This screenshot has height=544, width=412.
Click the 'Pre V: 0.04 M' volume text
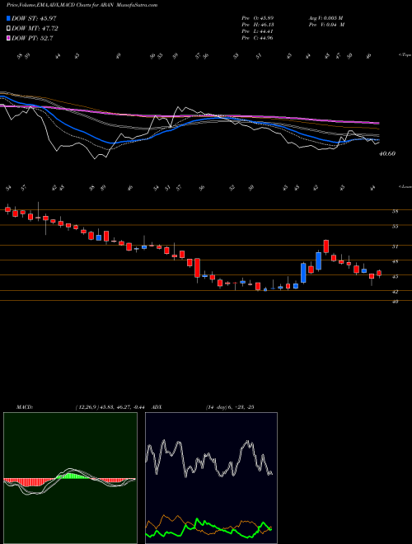[326, 25]
